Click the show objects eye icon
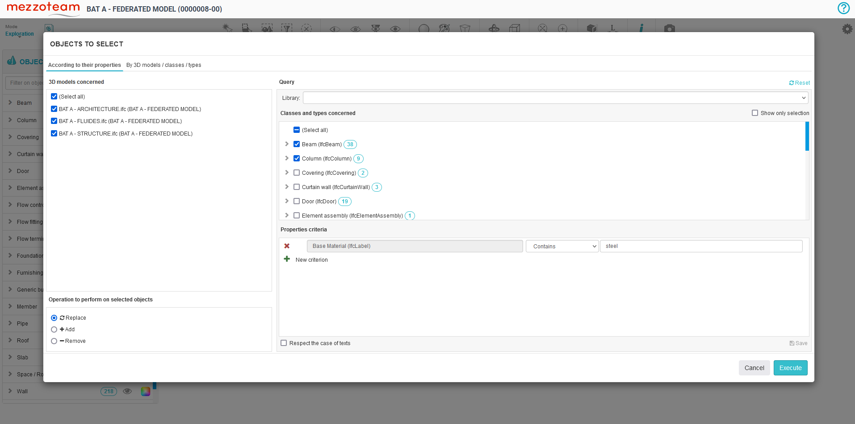The image size is (855, 424). pyautogui.click(x=395, y=28)
